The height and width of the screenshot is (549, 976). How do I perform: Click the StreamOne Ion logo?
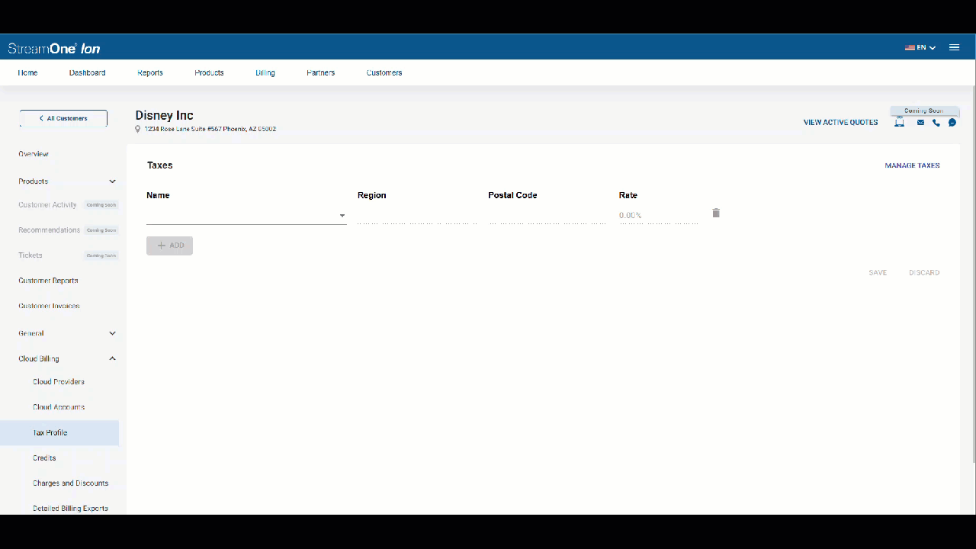[54, 48]
